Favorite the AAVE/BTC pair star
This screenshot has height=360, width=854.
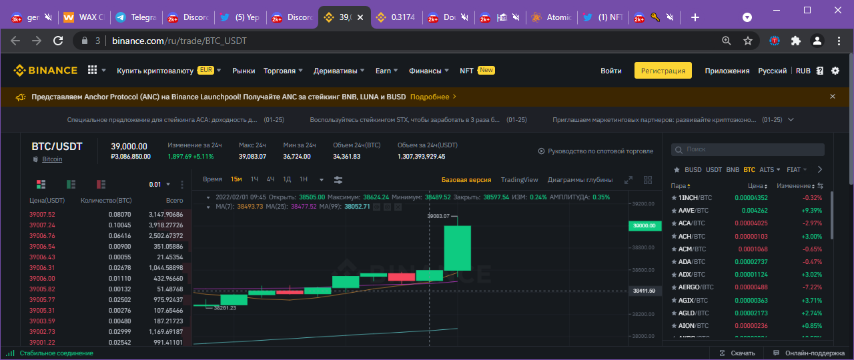[x=674, y=211]
